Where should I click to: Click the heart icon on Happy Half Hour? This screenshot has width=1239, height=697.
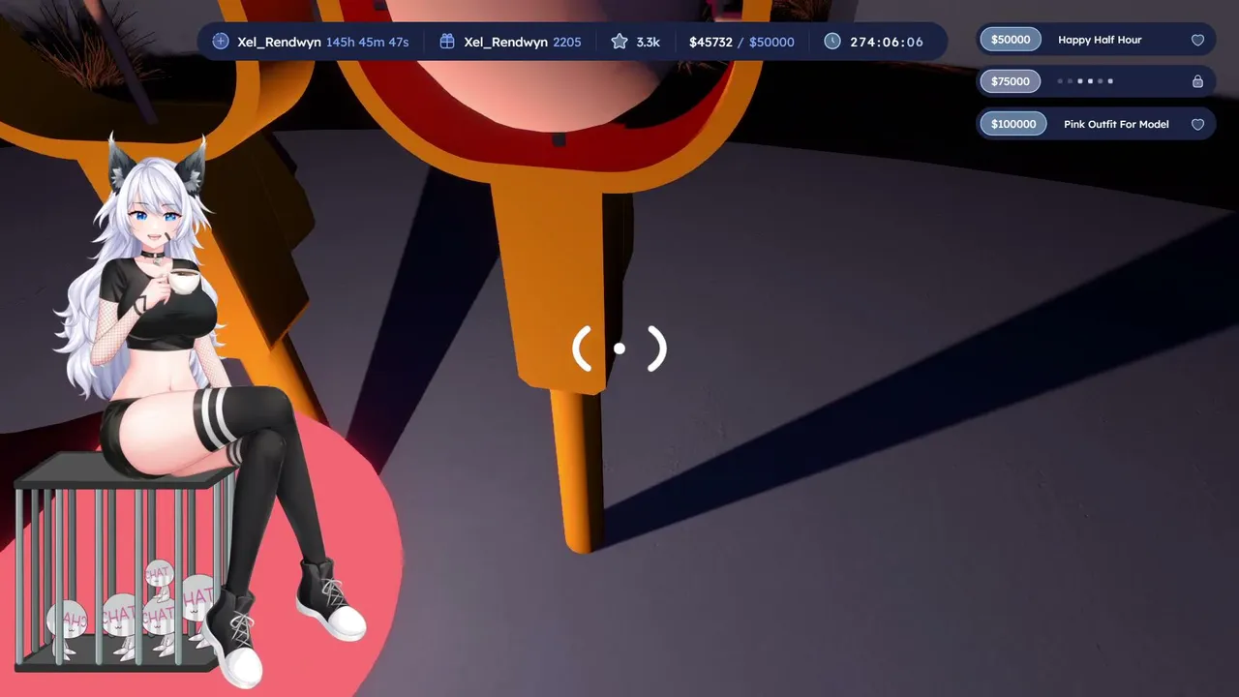(1197, 41)
